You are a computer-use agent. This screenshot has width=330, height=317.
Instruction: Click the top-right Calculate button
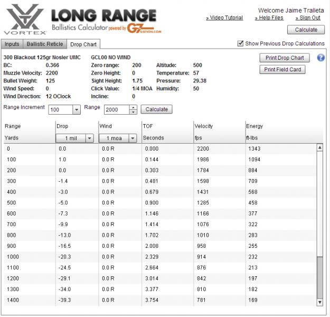[306, 30]
